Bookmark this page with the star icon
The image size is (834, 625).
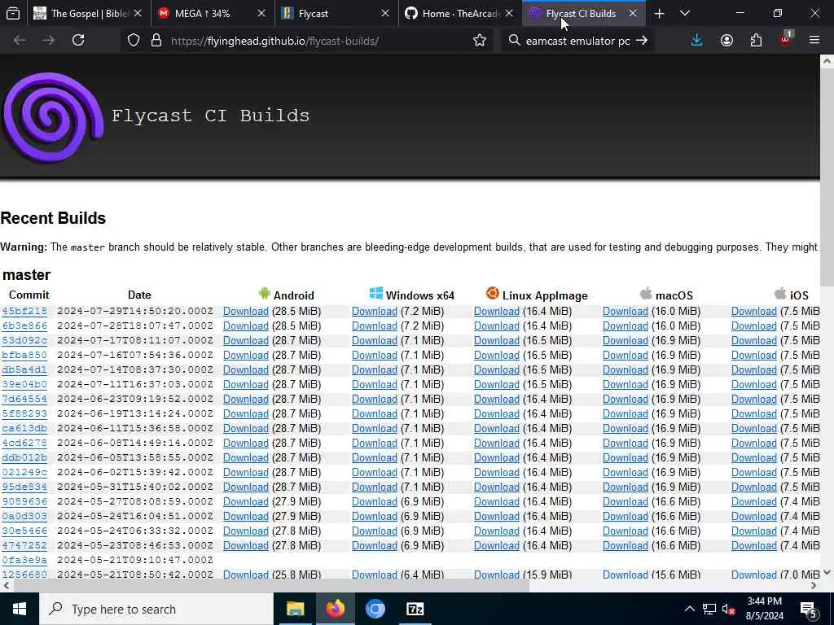[x=479, y=41]
